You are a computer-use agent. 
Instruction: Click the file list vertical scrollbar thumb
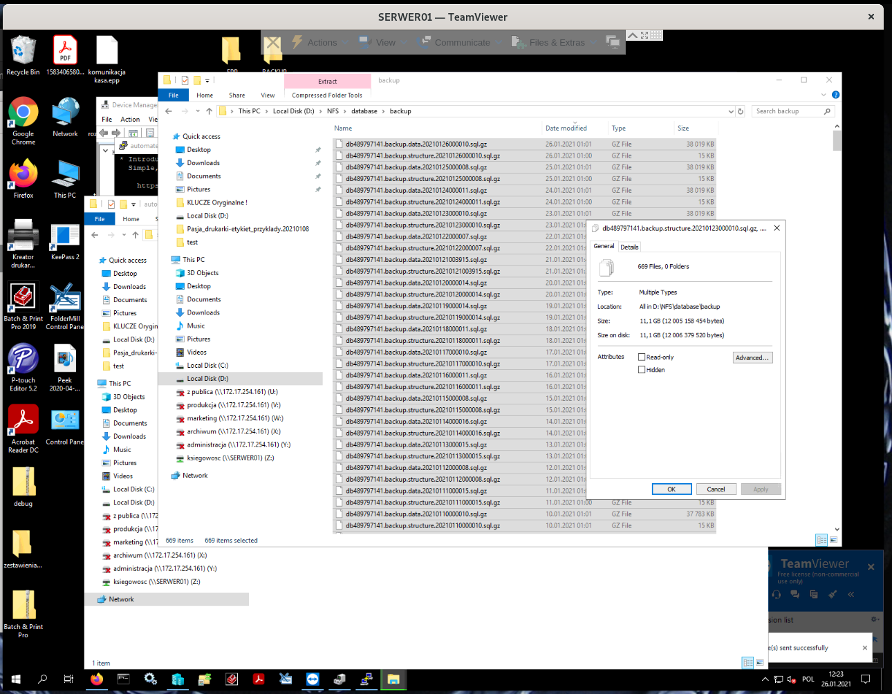pos(837,141)
